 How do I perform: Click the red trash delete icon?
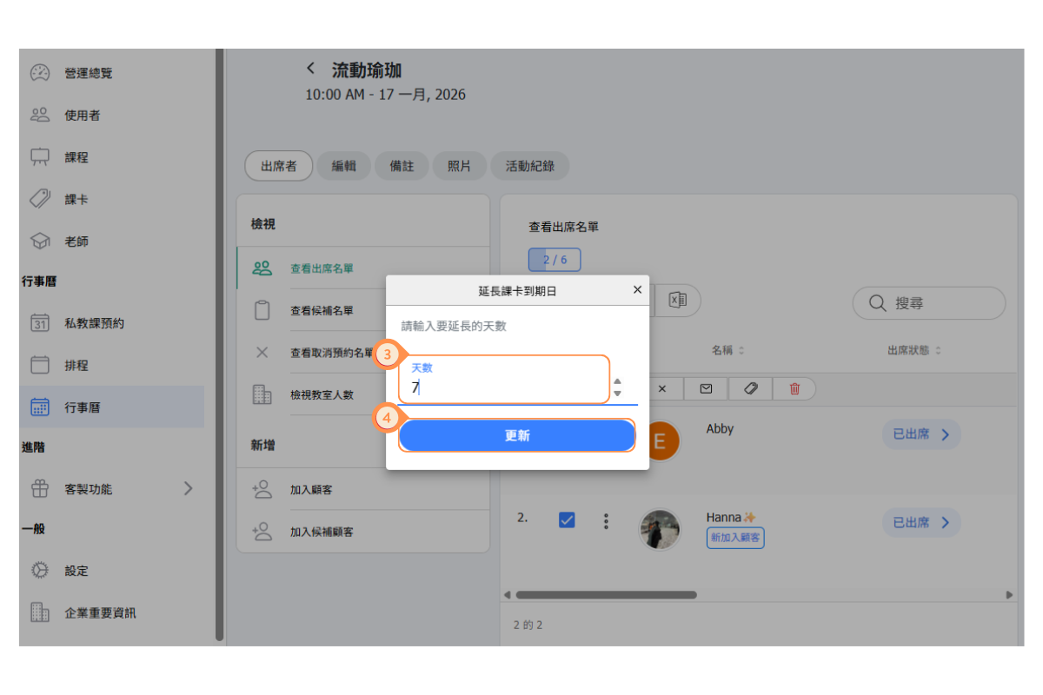point(794,389)
